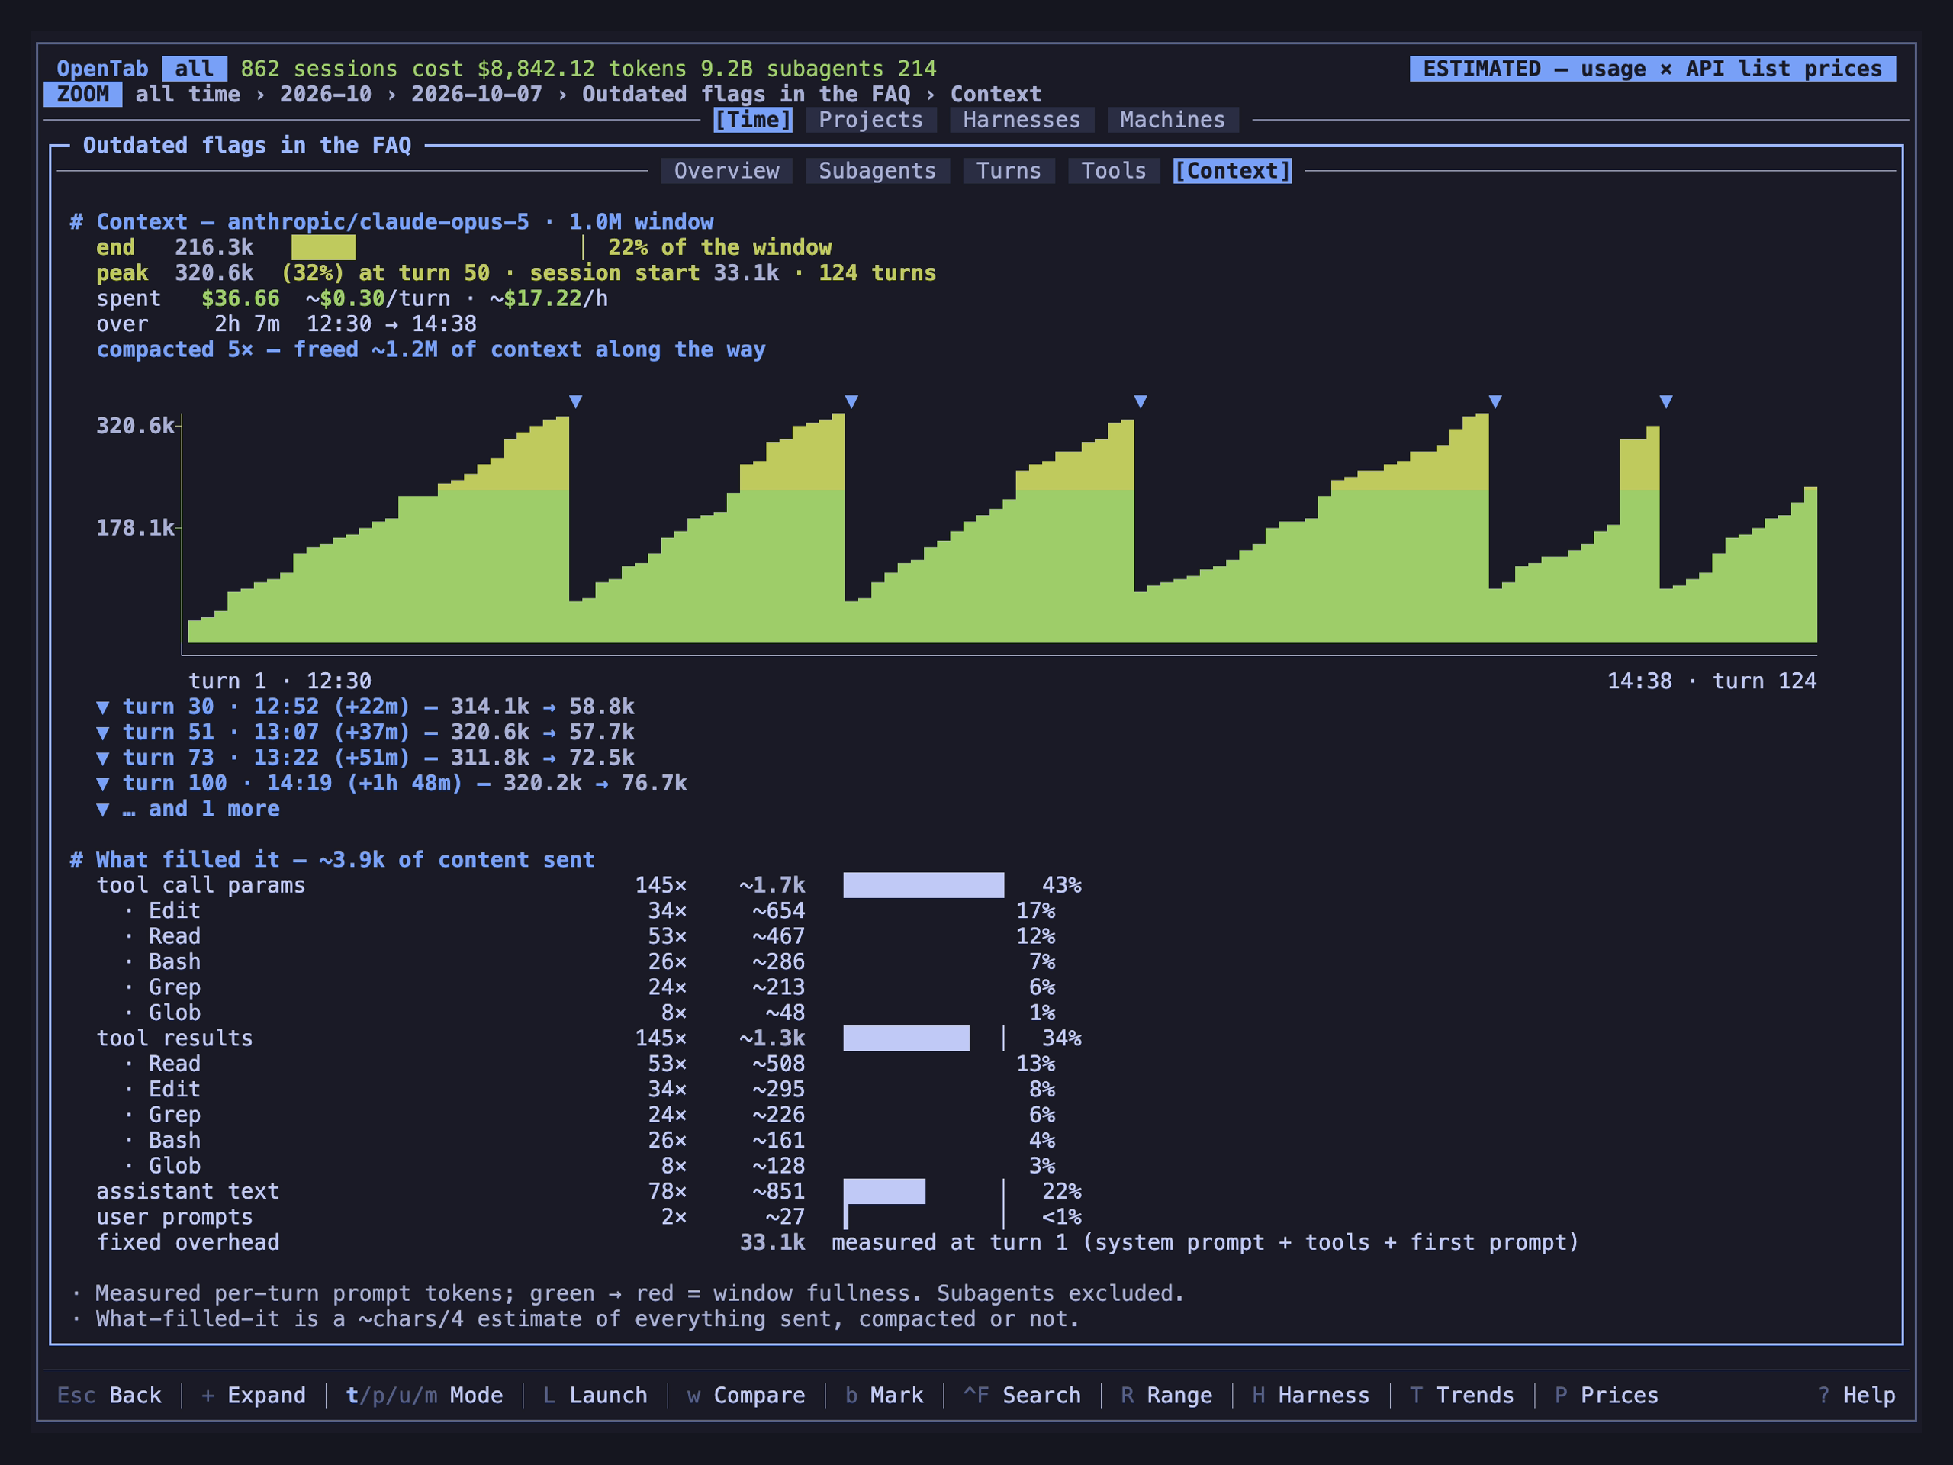1953x1465 pixels.
Task: Click the 'all' scope badge
Action: (195, 69)
